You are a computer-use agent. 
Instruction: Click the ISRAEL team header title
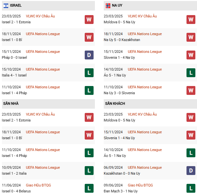[x=16, y=5]
